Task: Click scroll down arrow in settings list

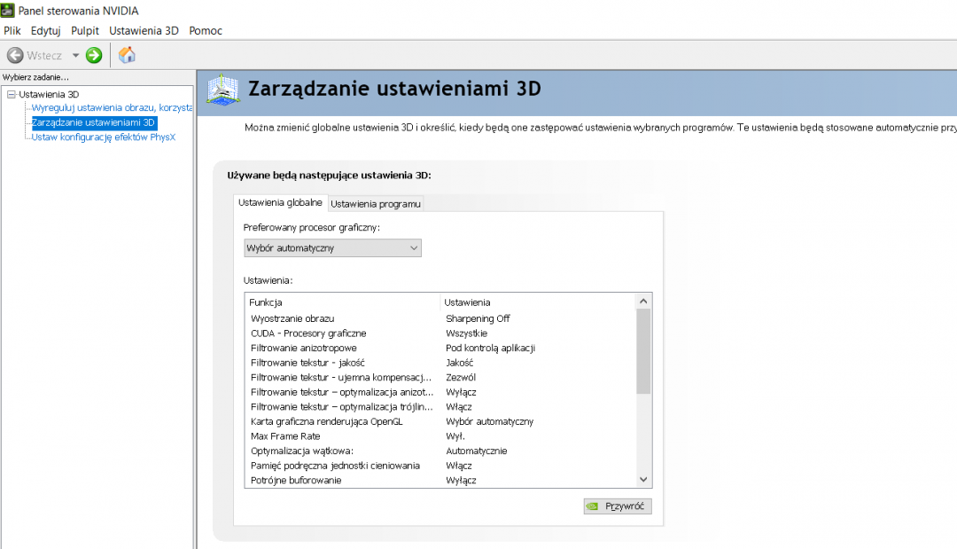Action: pos(644,480)
